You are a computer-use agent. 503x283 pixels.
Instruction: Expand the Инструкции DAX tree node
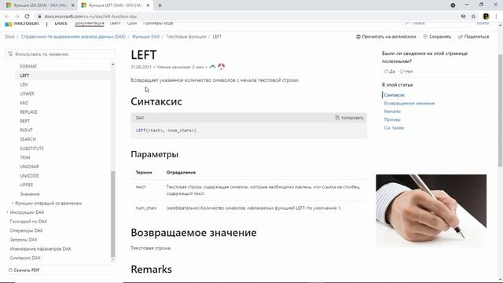pos(7,212)
